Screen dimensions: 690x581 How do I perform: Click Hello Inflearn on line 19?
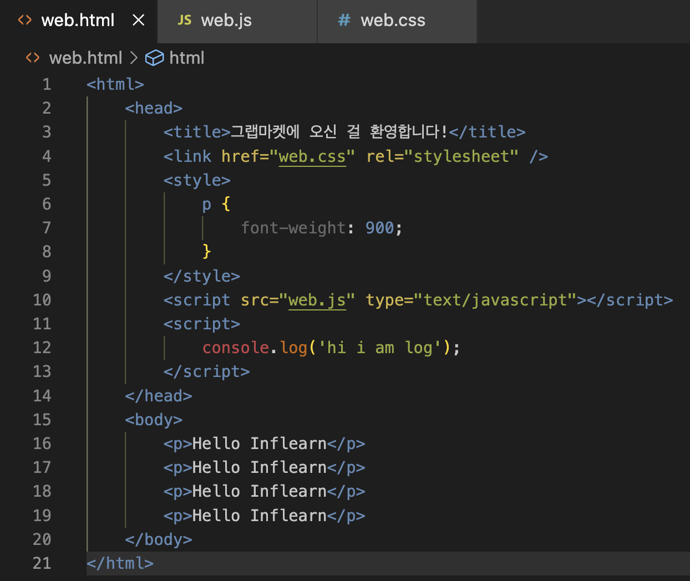point(260,516)
